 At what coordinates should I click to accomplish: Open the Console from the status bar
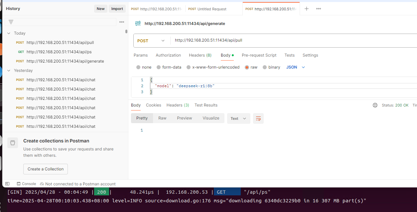(x=26, y=184)
